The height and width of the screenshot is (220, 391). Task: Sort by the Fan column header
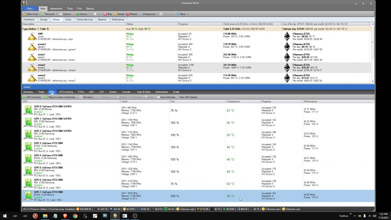click(197, 101)
